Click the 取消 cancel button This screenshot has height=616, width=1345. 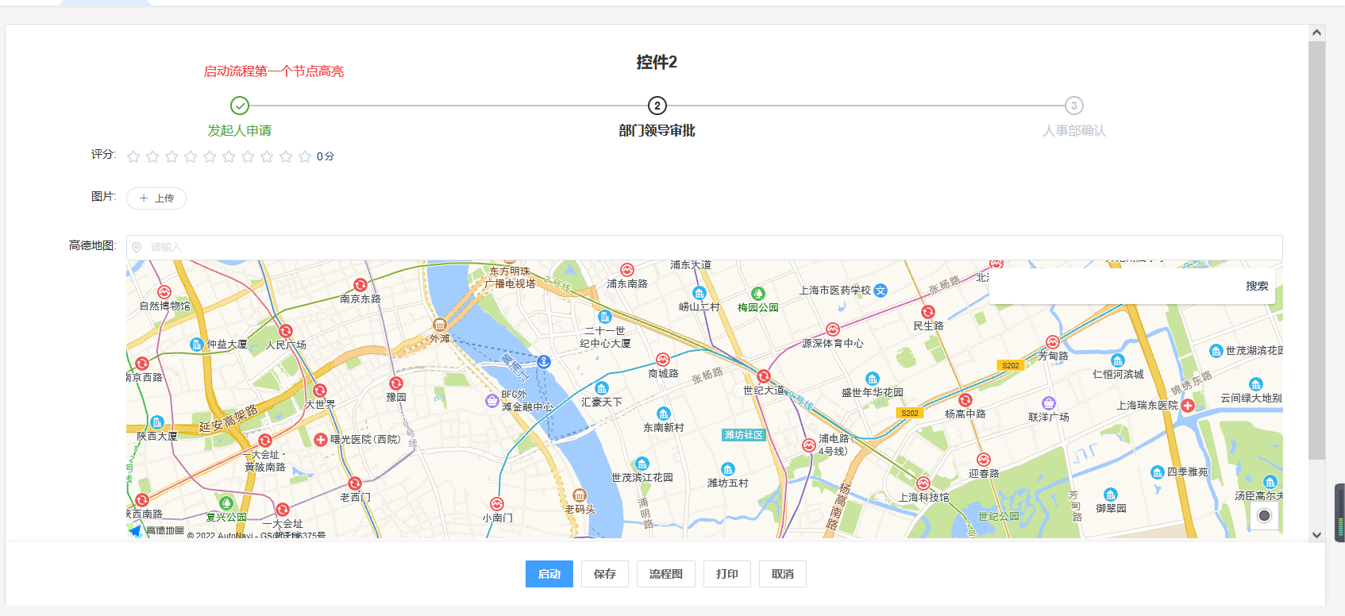pyautogui.click(x=783, y=574)
